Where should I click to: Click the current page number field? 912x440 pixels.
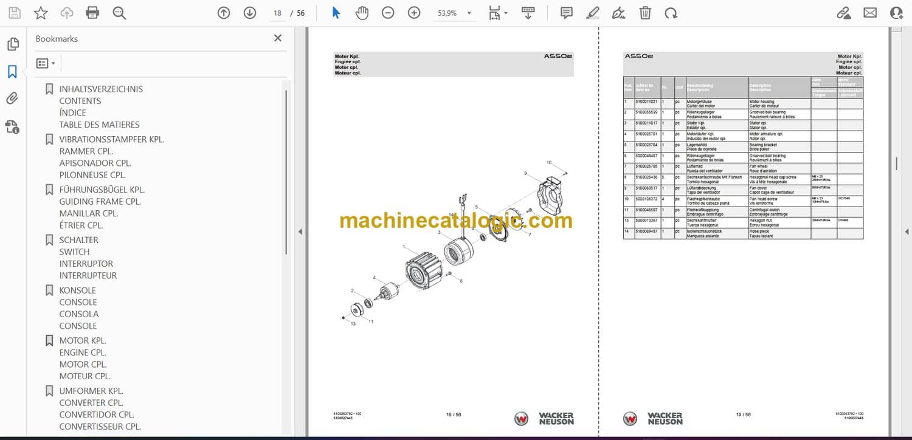coord(277,13)
